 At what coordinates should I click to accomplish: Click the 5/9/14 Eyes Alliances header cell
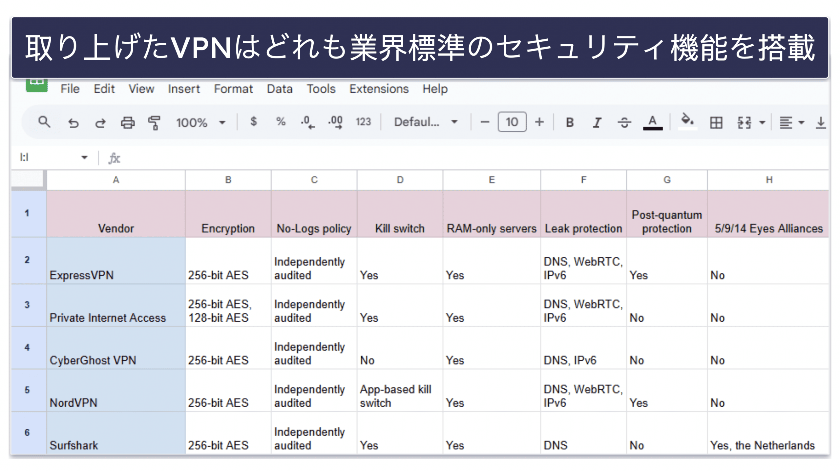coord(768,213)
